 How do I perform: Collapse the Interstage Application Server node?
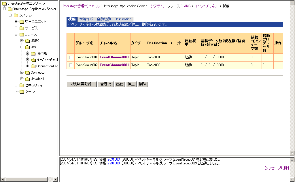coord(4,9)
